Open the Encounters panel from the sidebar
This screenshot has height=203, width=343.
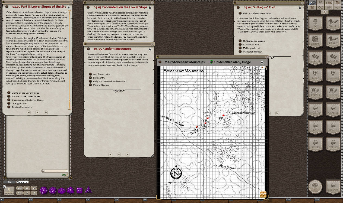click(333, 75)
